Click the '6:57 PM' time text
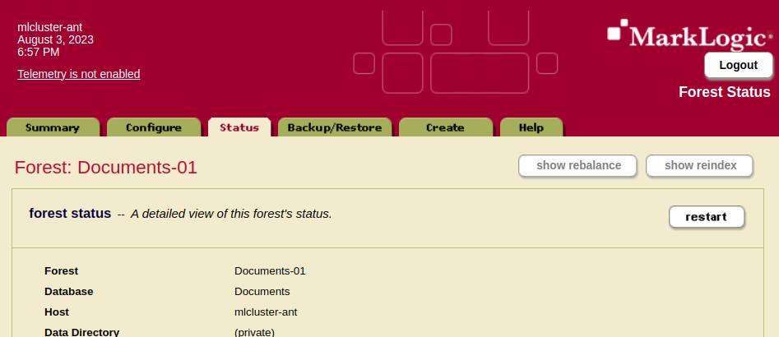The width and height of the screenshot is (779, 337). pyautogui.click(x=39, y=52)
